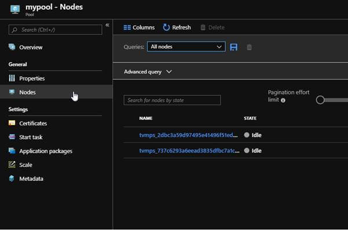Click the 'mypool - Nodes' title
The width and height of the screenshot is (348, 230).
pyautogui.click(x=54, y=7)
